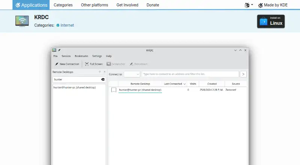Open the Help menu
This screenshot has width=300, height=165.
point(109,56)
